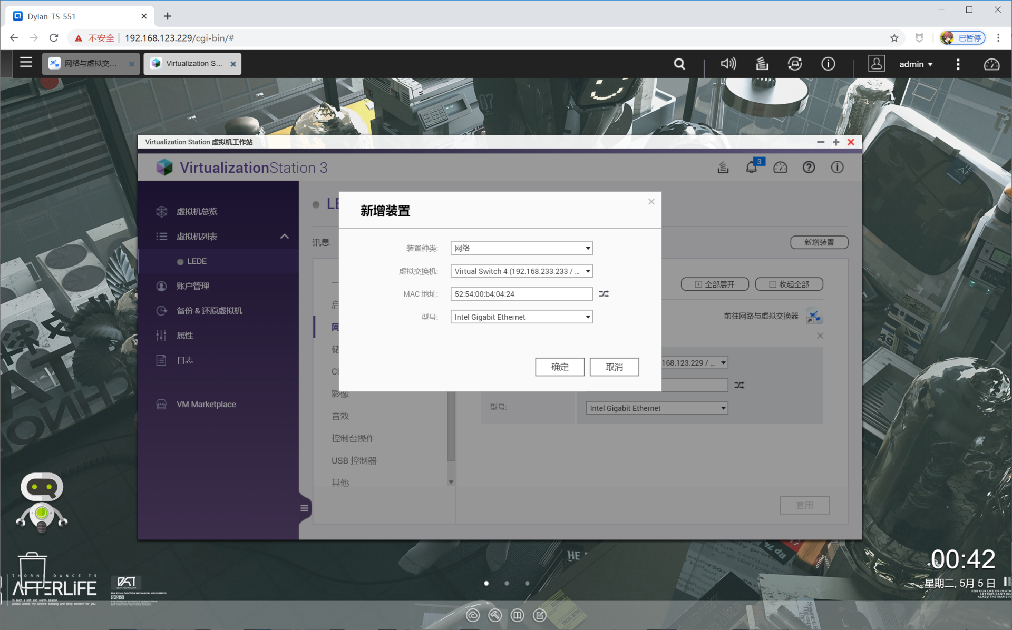Open the QTS background tasks icon

pos(762,64)
